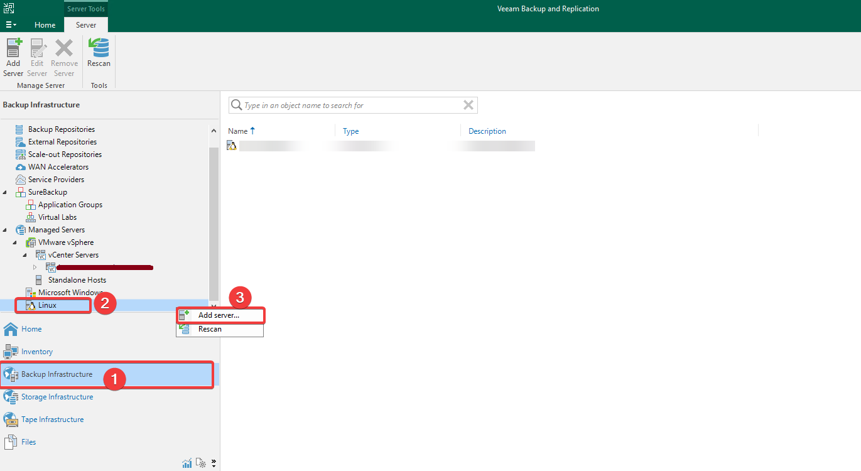Click the Add Server ribbon button
This screenshot has height=471, width=861.
click(13, 58)
